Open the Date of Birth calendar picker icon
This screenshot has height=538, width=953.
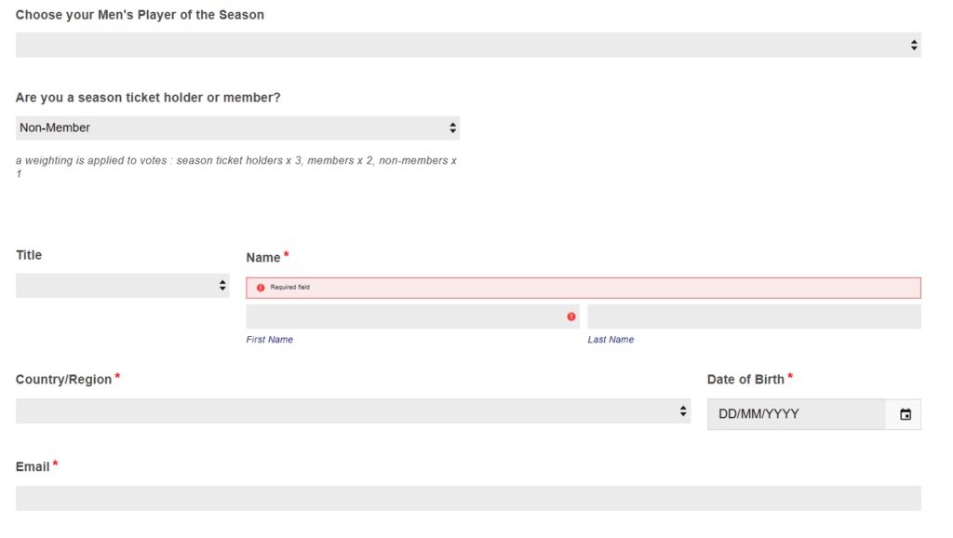pos(905,414)
